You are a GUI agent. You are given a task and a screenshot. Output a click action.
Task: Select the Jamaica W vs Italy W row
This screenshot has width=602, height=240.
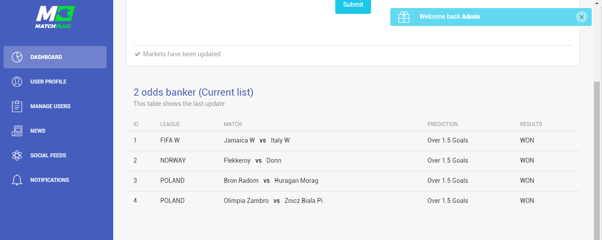[x=353, y=140]
